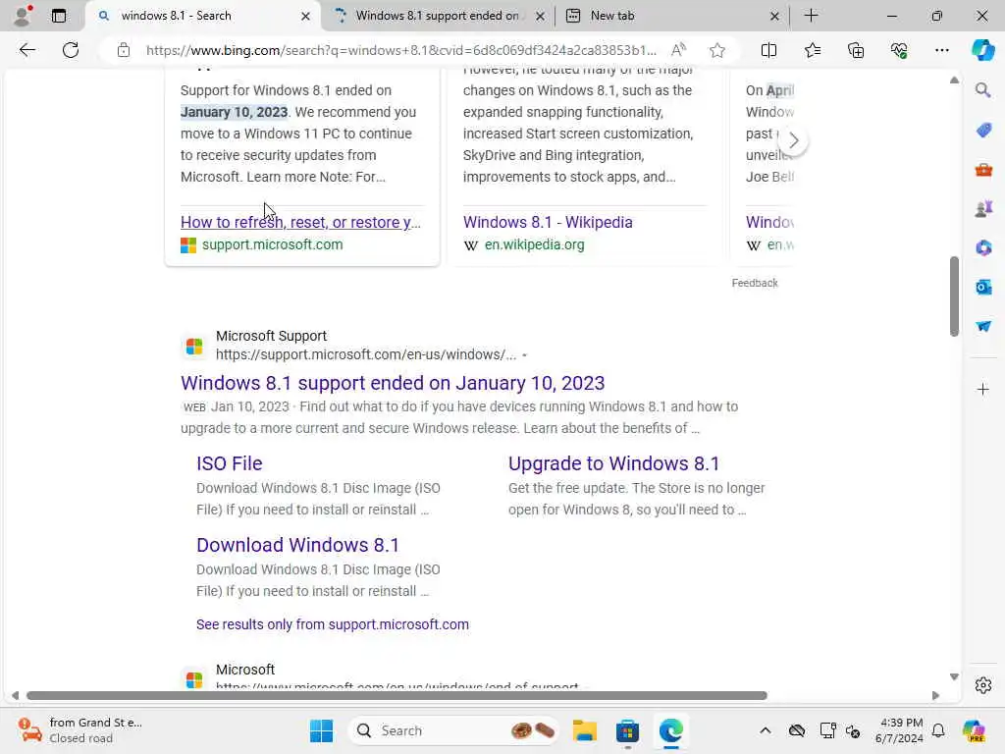The image size is (1005, 754).
Task: Reload the page with the refresh icon
Action: 71,50
